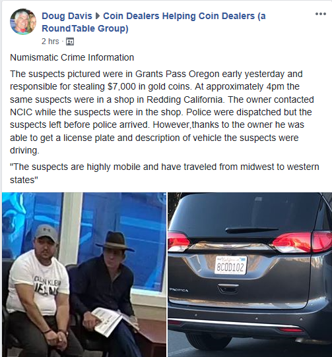The height and width of the screenshot is (357, 332).
Task: Click the 8COD102 license plate in photo
Action: (x=231, y=265)
